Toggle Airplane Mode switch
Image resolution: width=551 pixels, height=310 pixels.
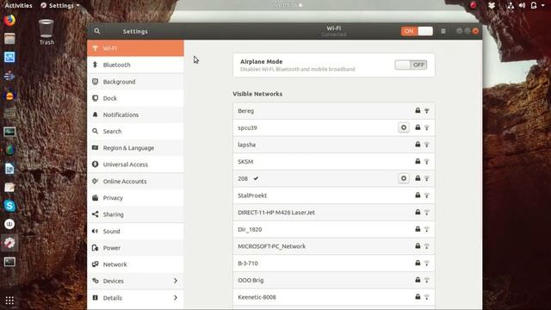coord(411,65)
